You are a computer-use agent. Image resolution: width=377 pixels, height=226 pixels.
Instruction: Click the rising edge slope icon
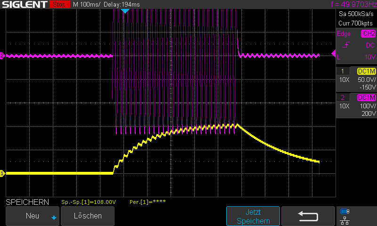pos(346,45)
